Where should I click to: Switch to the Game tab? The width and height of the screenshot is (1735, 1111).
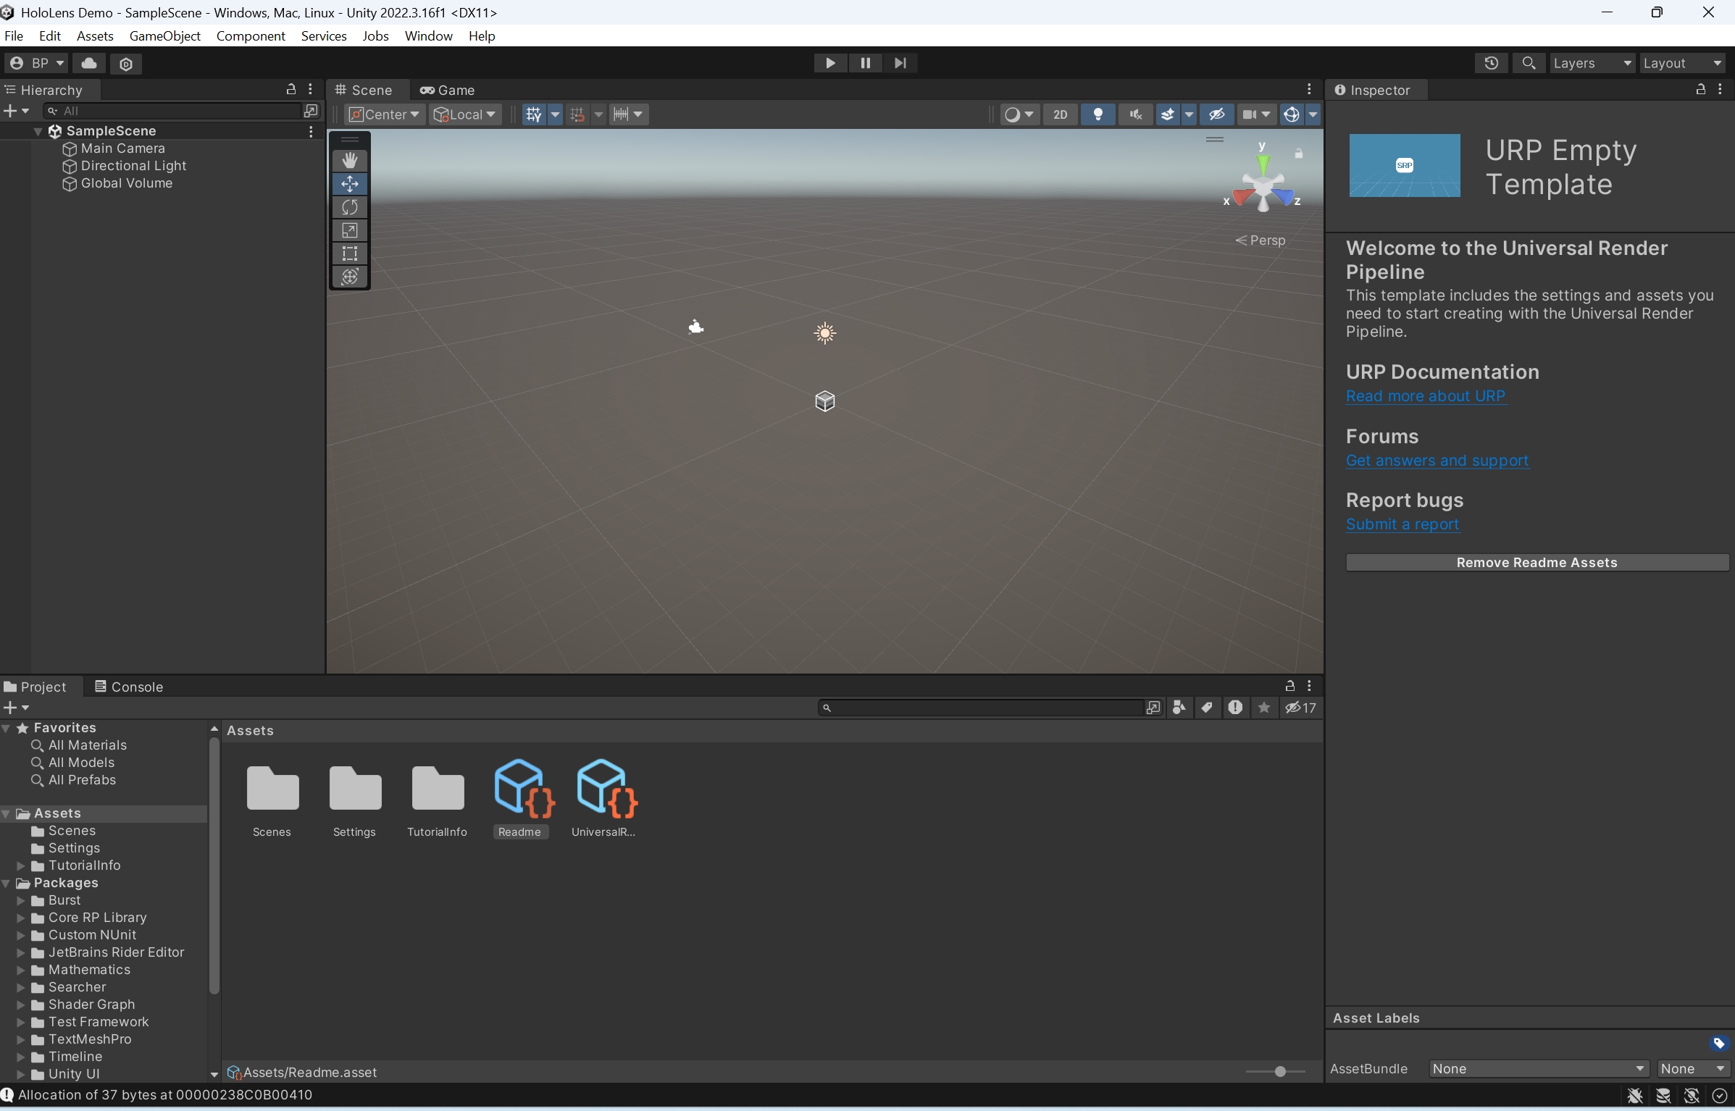447,89
